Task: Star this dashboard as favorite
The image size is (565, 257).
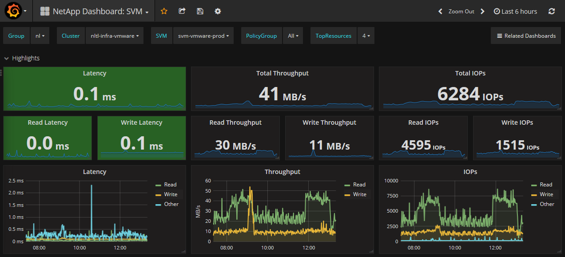Action: [164, 11]
